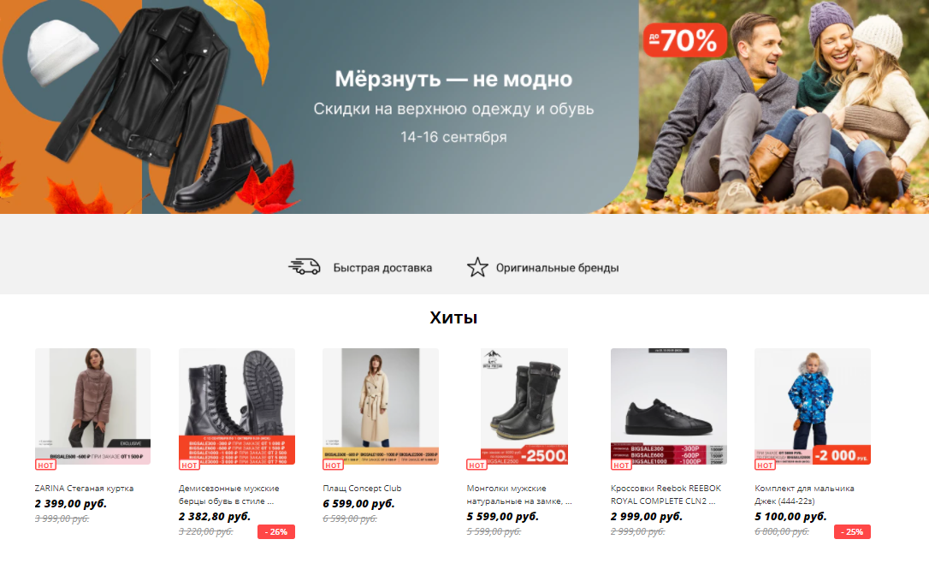Click the HOT badge on ZARINA jacket
The height and width of the screenshot is (575, 929).
click(x=45, y=465)
